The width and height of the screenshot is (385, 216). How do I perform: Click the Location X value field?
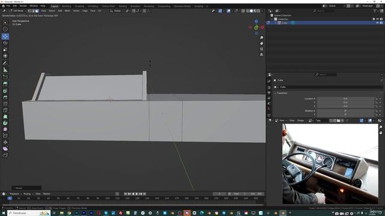tap(345, 98)
